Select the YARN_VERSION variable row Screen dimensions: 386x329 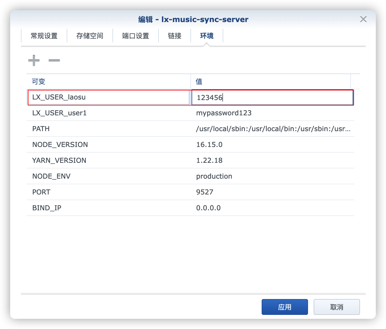59,161
